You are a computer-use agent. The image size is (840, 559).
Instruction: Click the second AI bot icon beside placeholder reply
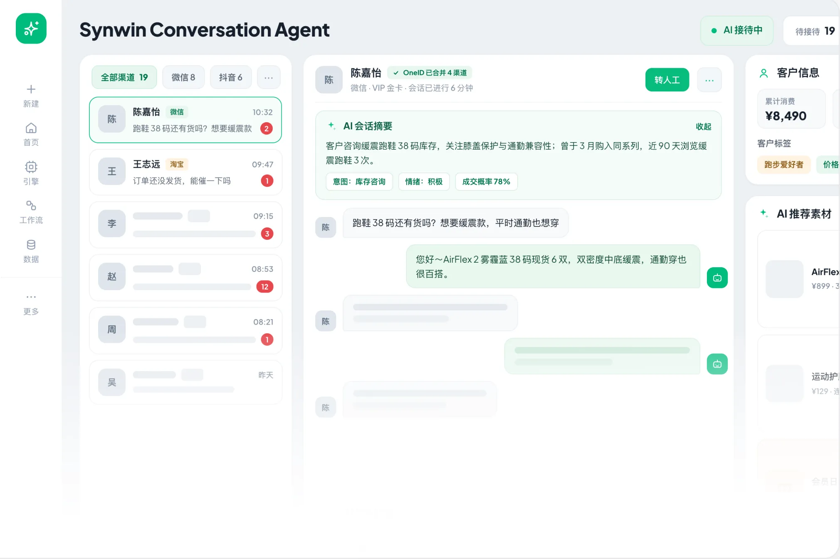717,364
